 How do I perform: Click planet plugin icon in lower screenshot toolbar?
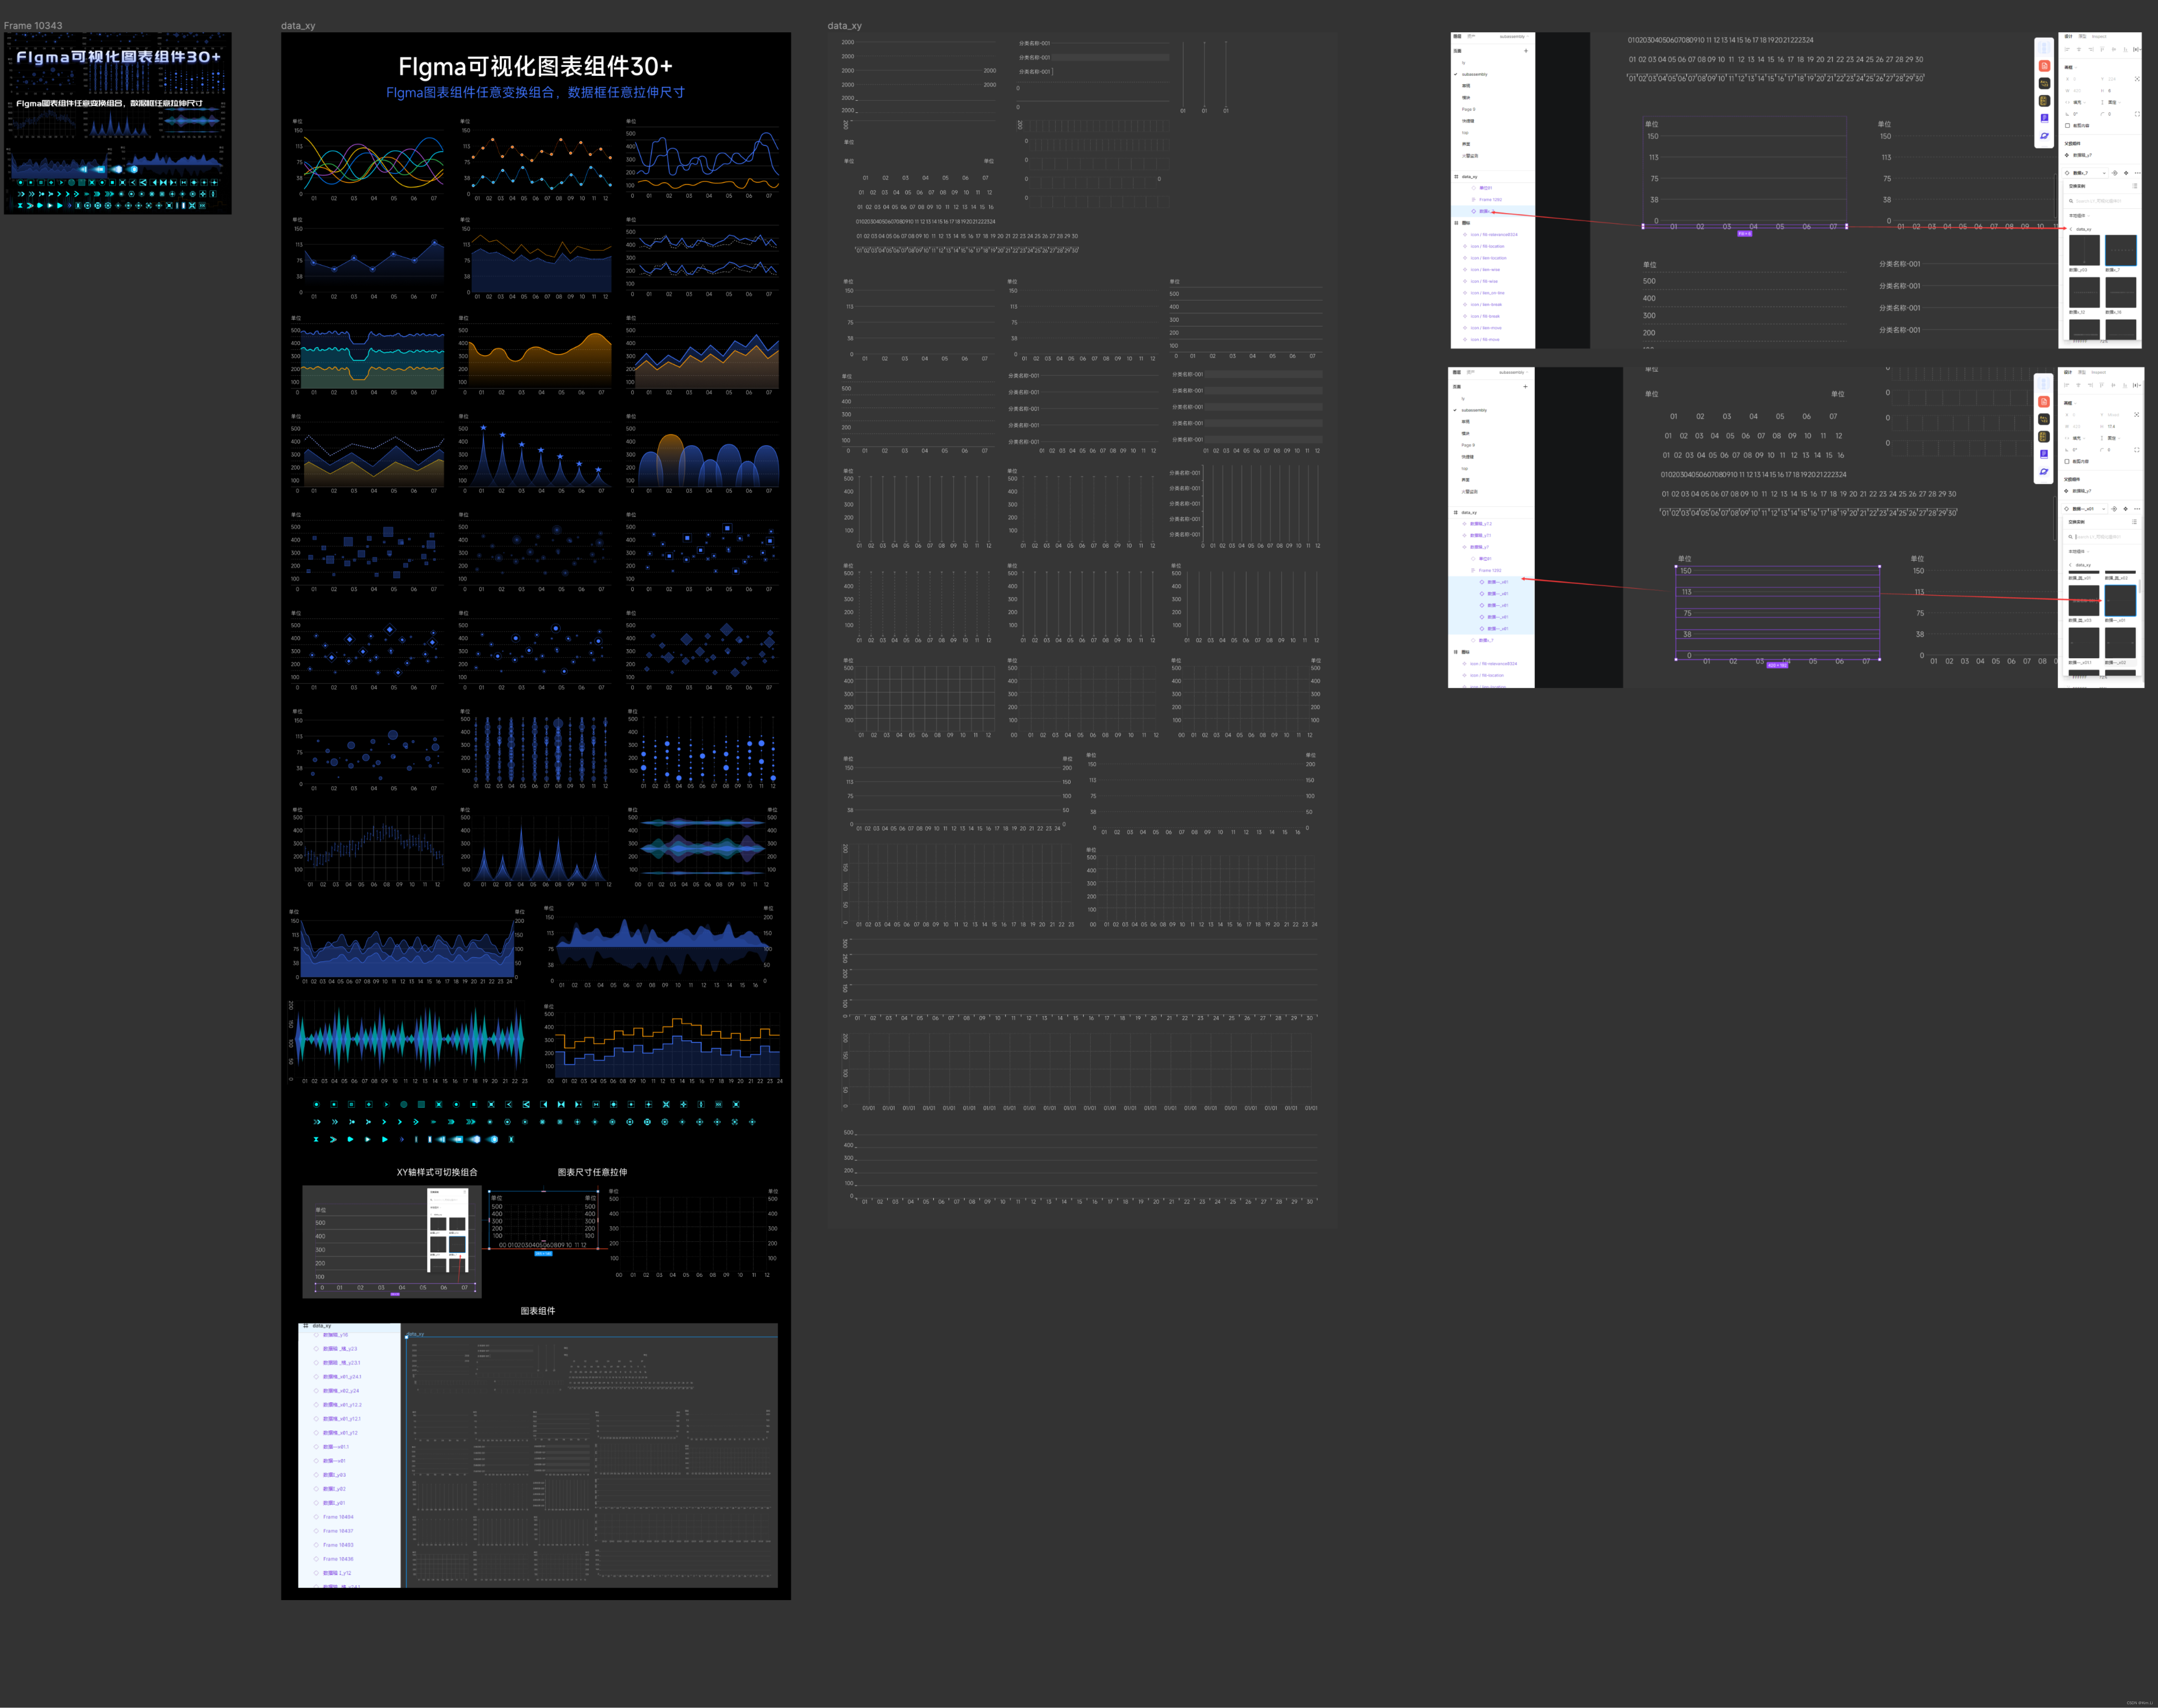(x=2044, y=472)
